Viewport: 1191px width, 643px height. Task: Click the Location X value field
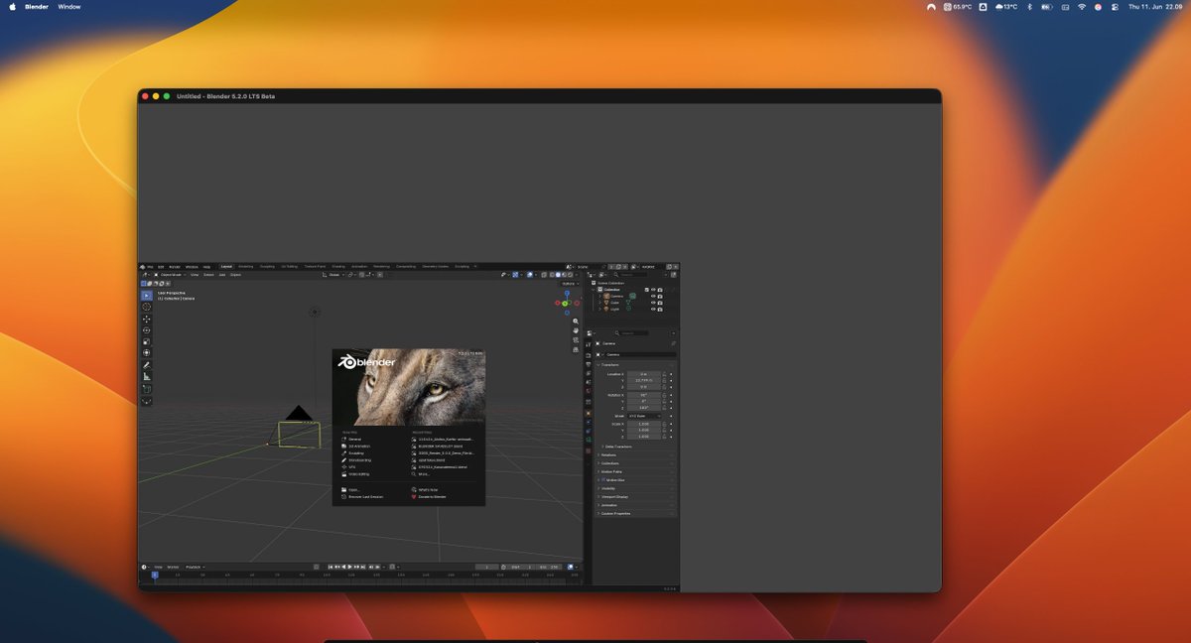(643, 374)
